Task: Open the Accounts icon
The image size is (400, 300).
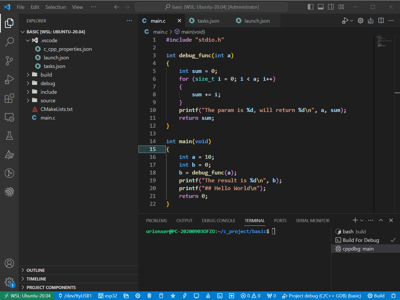Action: (x=9, y=263)
